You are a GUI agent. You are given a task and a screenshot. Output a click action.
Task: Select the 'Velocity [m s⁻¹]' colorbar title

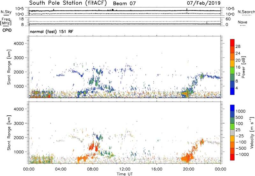[x=252, y=132]
